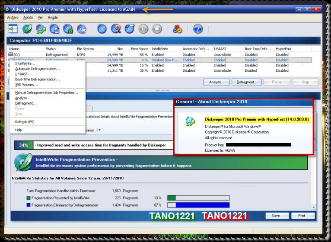This screenshot has width=331, height=242.
Task: Sort by the IntelliWrite column header
Action: pyautogui.click(x=165, y=49)
